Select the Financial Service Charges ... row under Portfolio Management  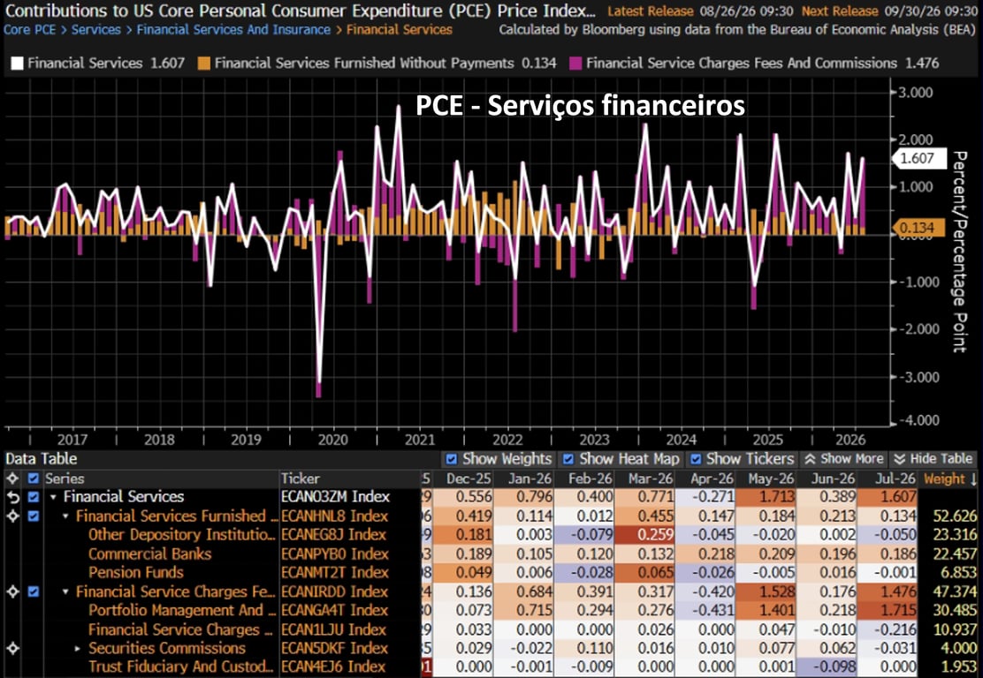pos(180,629)
